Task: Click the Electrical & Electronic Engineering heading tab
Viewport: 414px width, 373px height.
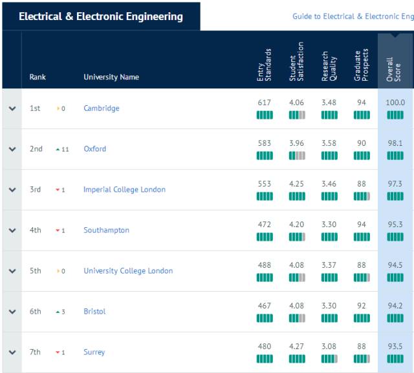Action: [x=101, y=16]
